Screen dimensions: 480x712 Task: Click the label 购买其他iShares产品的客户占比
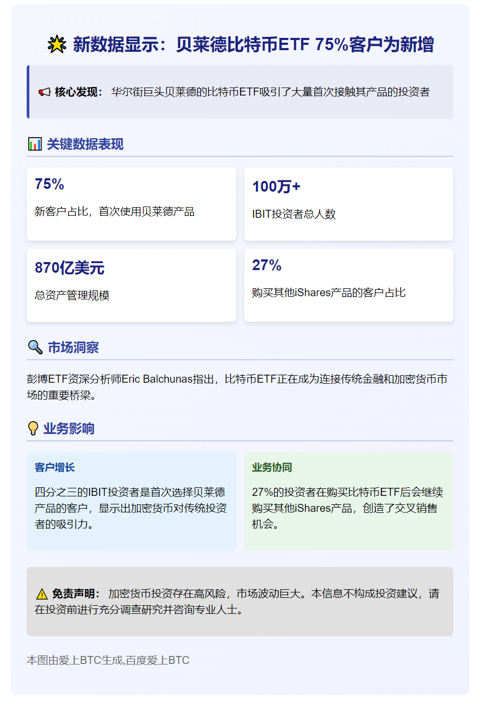tap(329, 293)
